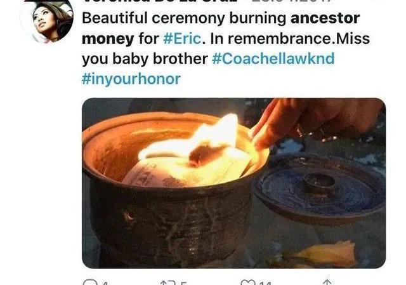View the reply count next to bubble
The image size is (406, 285).
105,283
